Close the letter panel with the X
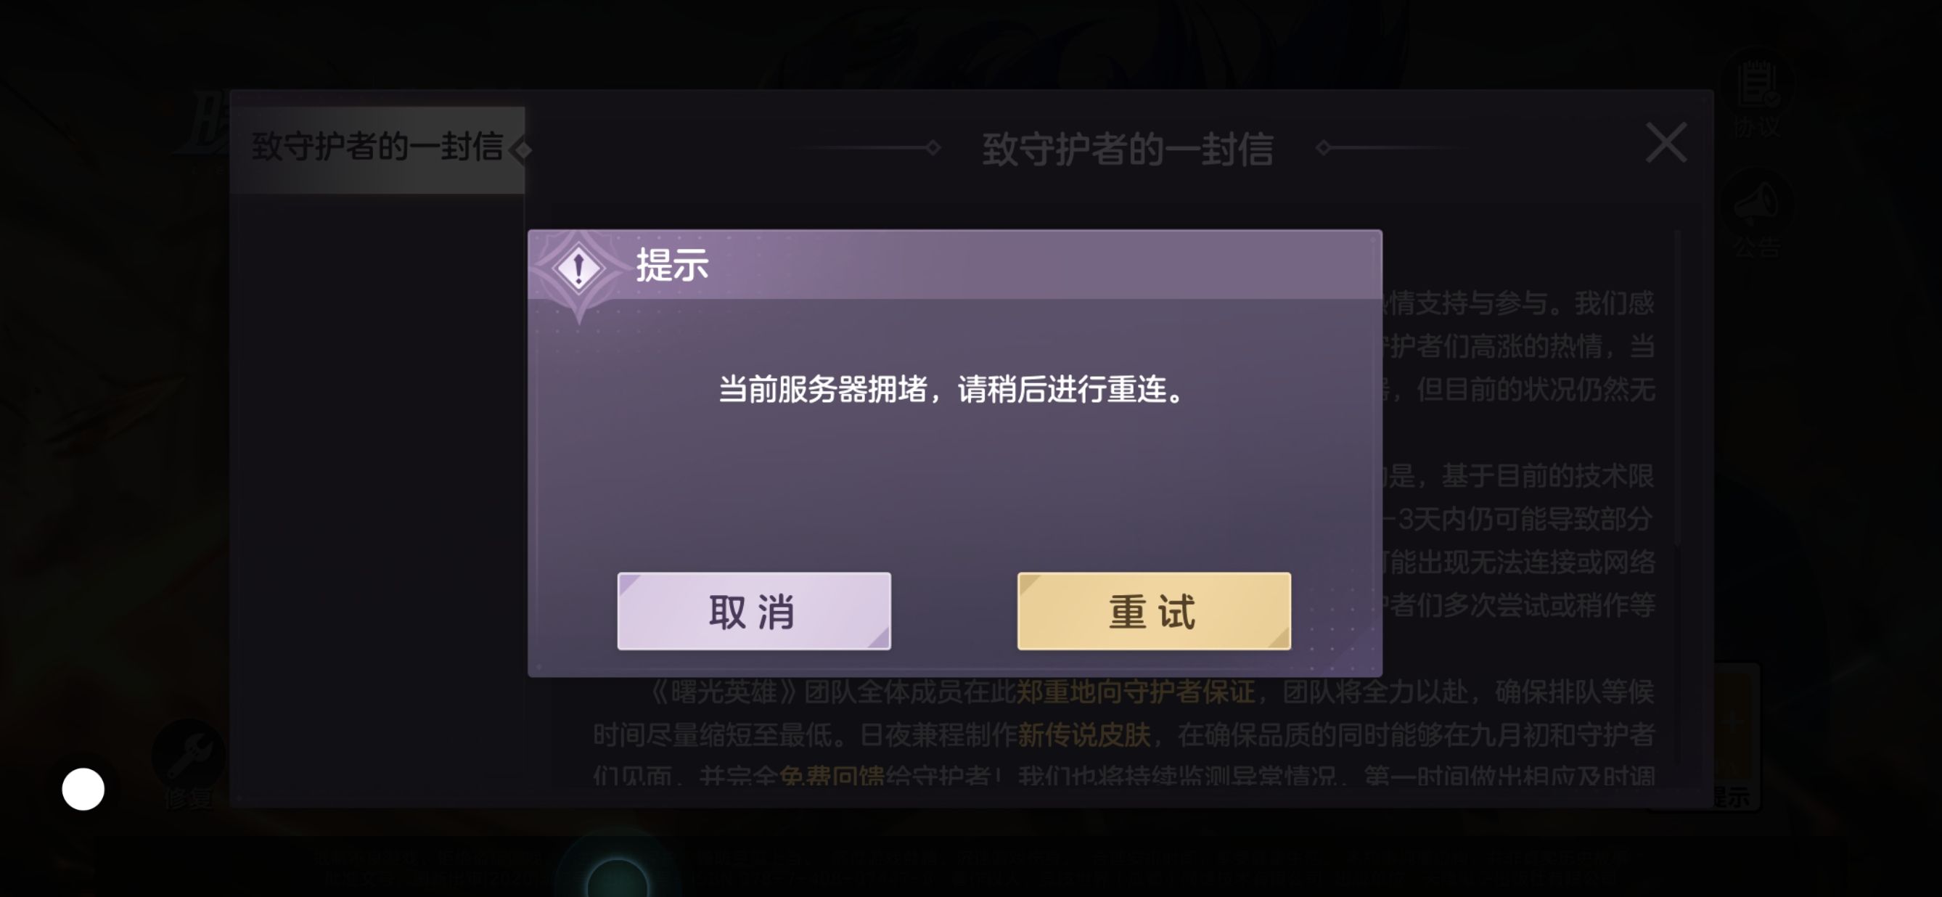 pos(1666,143)
